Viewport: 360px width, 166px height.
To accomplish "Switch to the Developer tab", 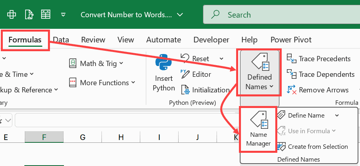I will click(211, 40).
